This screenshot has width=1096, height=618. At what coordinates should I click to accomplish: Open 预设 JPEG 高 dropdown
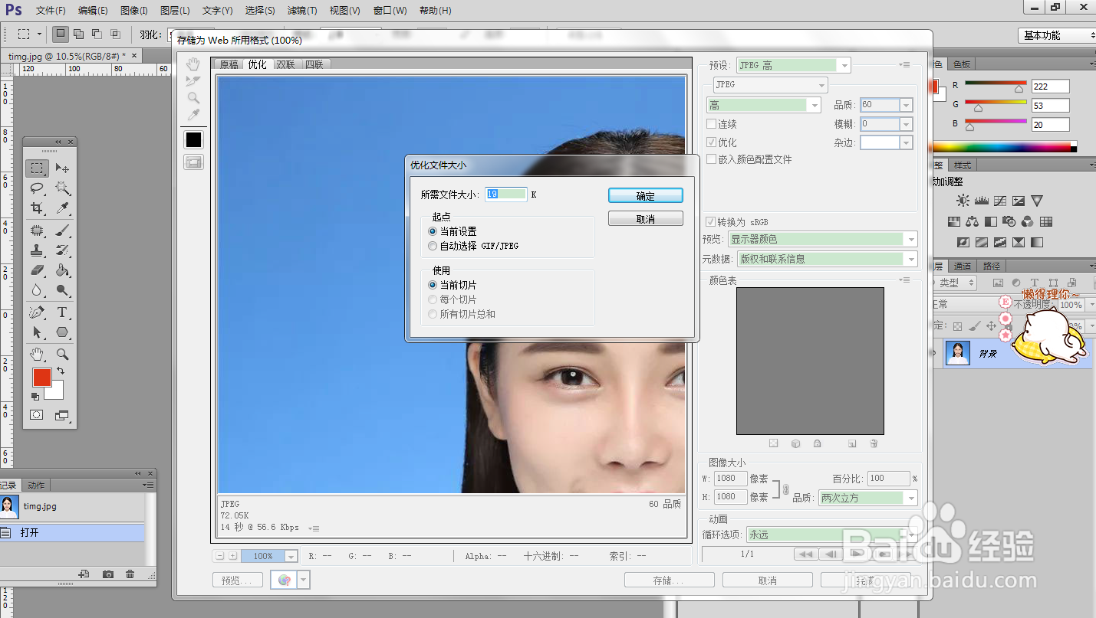794,65
